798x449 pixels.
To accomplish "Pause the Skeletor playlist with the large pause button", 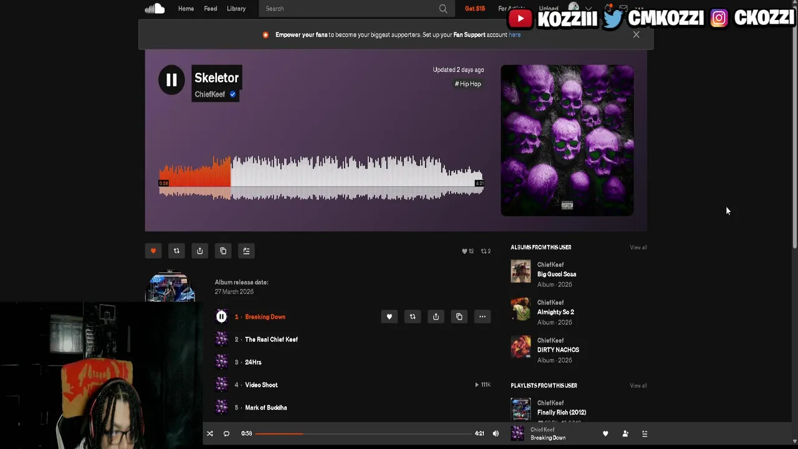I will [x=171, y=80].
